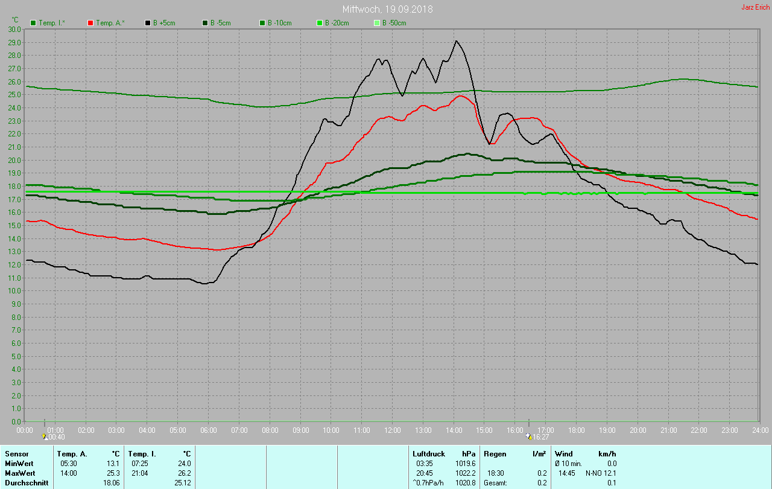Click the dark green Temp. I.* legend swatch
The height and width of the screenshot is (489, 772).
[33, 23]
